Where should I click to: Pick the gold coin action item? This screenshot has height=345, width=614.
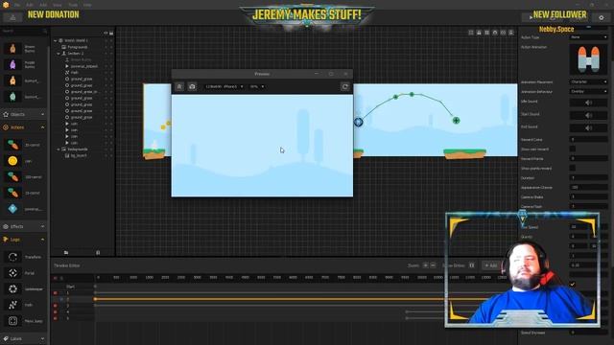click(12, 161)
